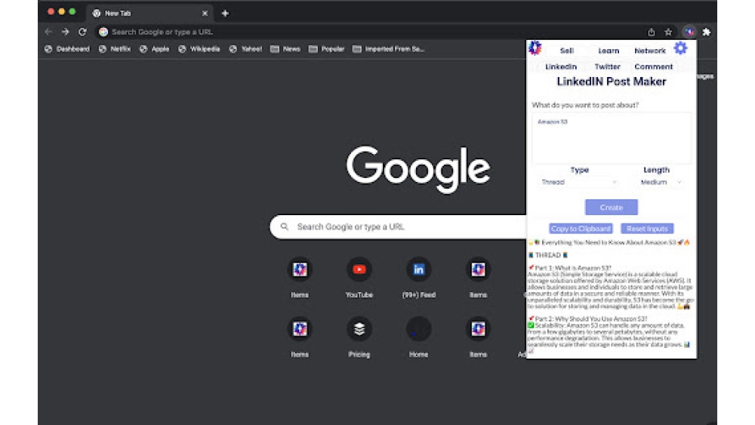Click the extension logo in popup header
The image size is (755, 425).
point(535,48)
